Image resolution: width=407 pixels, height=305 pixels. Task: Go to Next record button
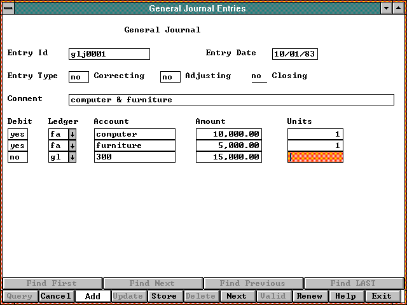click(237, 296)
